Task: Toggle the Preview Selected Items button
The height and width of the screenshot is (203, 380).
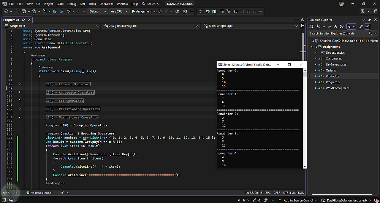Action: tap(367, 27)
